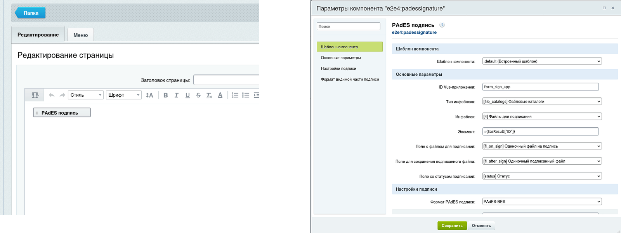Open the Поле со статусом подписания dropdown
Viewport: 621px width, 233px height.
(542, 176)
